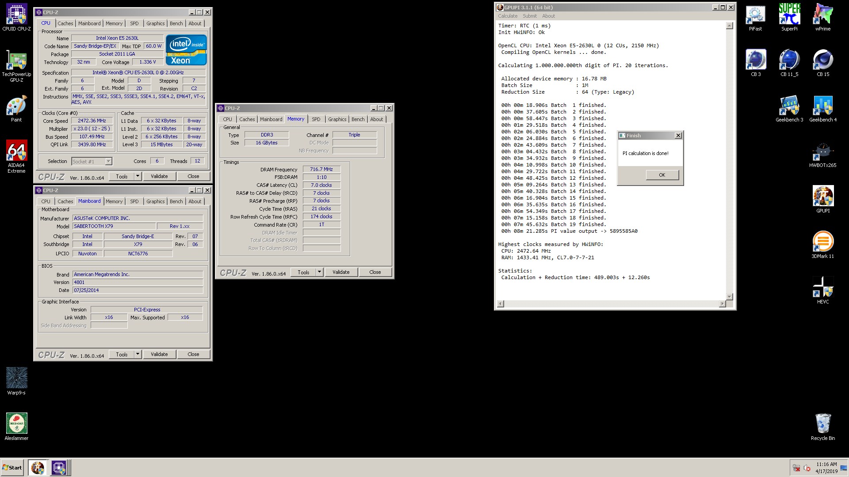
Task: Click CPU-Z taskbar button
Action: 58,467
